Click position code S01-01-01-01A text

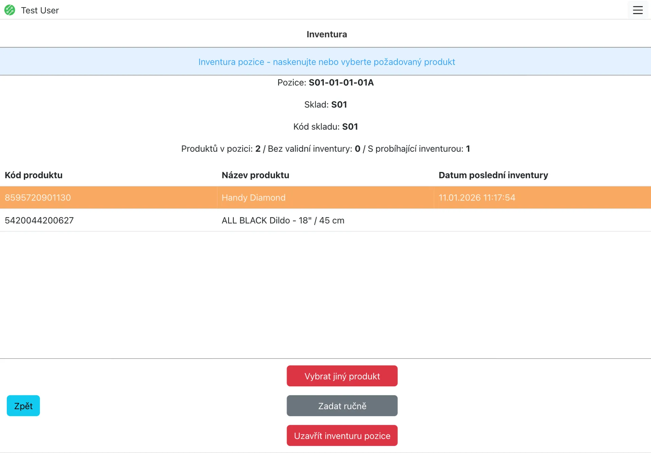(x=341, y=83)
